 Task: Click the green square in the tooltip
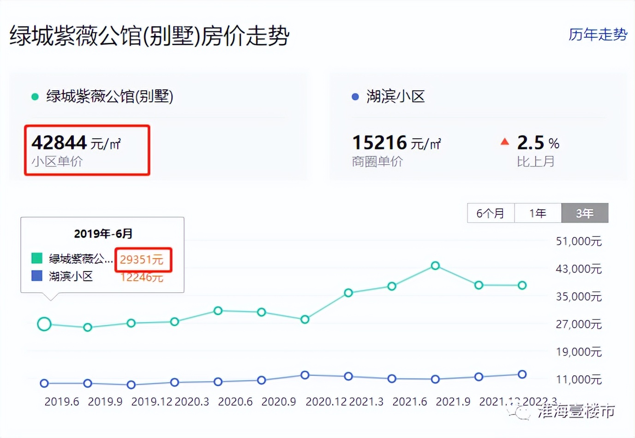click(x=37, y=258)
